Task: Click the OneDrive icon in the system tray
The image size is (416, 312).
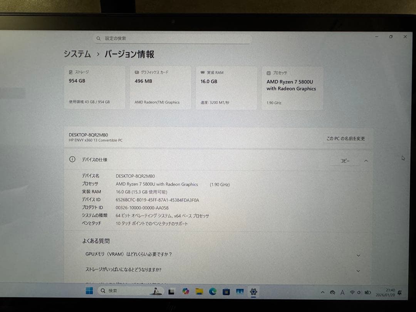Action: pos(332,292)
